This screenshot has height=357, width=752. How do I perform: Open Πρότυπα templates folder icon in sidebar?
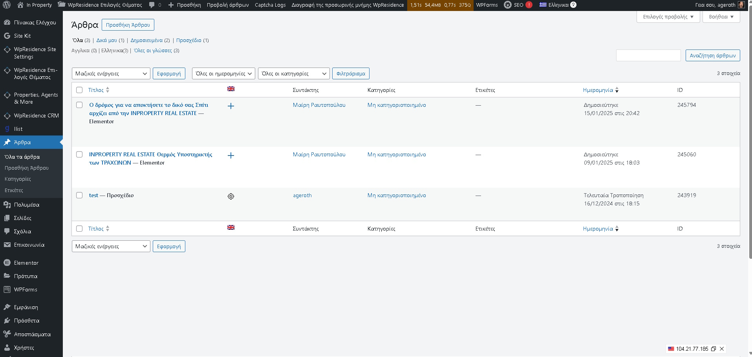(7, 276)
